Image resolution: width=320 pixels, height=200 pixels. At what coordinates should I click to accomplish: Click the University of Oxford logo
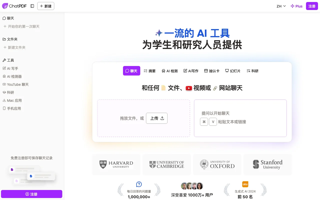pos(217,164)
